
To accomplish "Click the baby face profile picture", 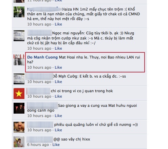I will pos(19,127).
